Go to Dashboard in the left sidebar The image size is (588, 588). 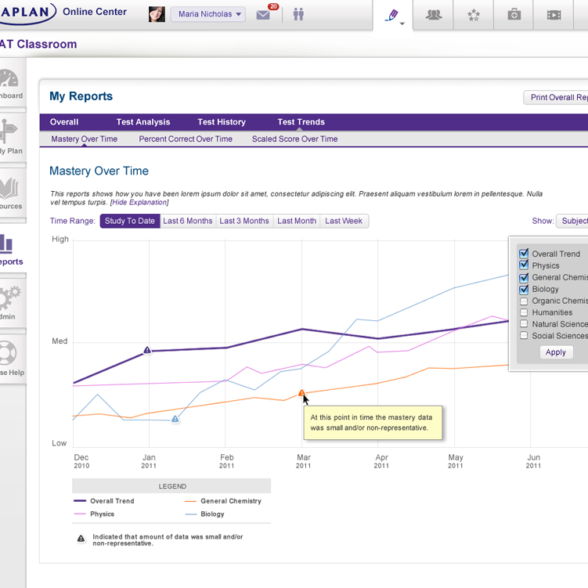click(x=9, y=85)
